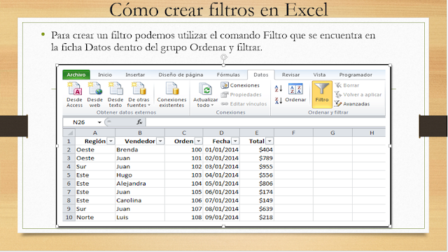Viewport: 448px width, 252px height.
Task: Click the Región header cell
Action: [95, 141]
